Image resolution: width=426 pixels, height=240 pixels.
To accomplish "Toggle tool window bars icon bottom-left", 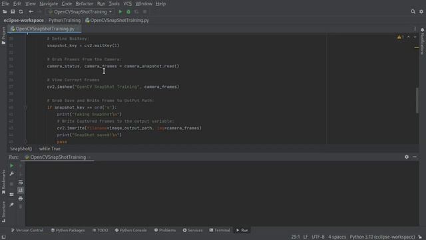I will pos(3,237).
